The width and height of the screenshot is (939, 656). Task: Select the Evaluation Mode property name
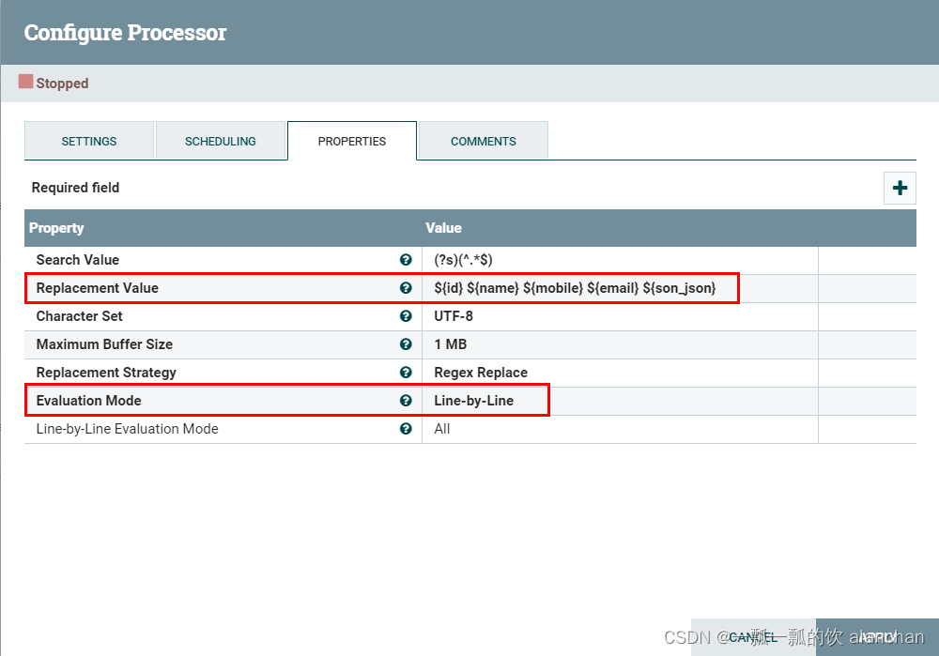point(88,401)
